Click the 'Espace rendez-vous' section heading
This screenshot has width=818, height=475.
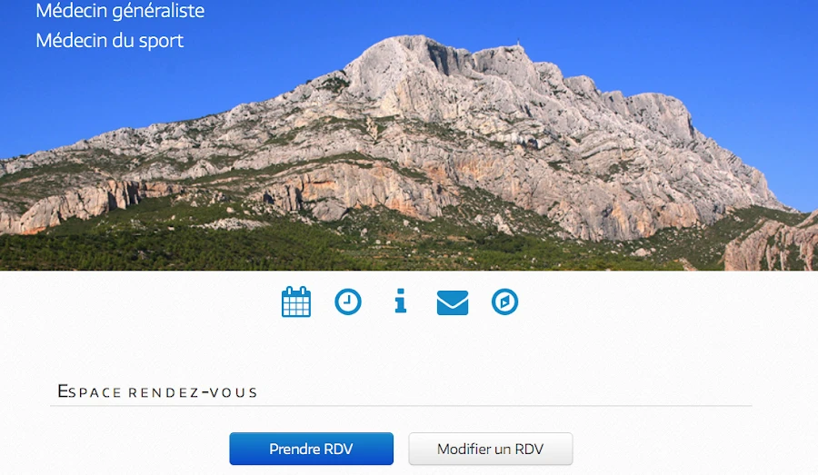(x=157, y=391)
